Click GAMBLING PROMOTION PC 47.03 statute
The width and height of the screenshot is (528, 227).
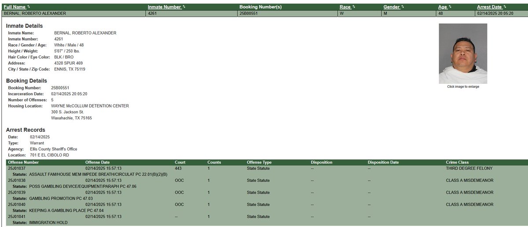[61, 198]
